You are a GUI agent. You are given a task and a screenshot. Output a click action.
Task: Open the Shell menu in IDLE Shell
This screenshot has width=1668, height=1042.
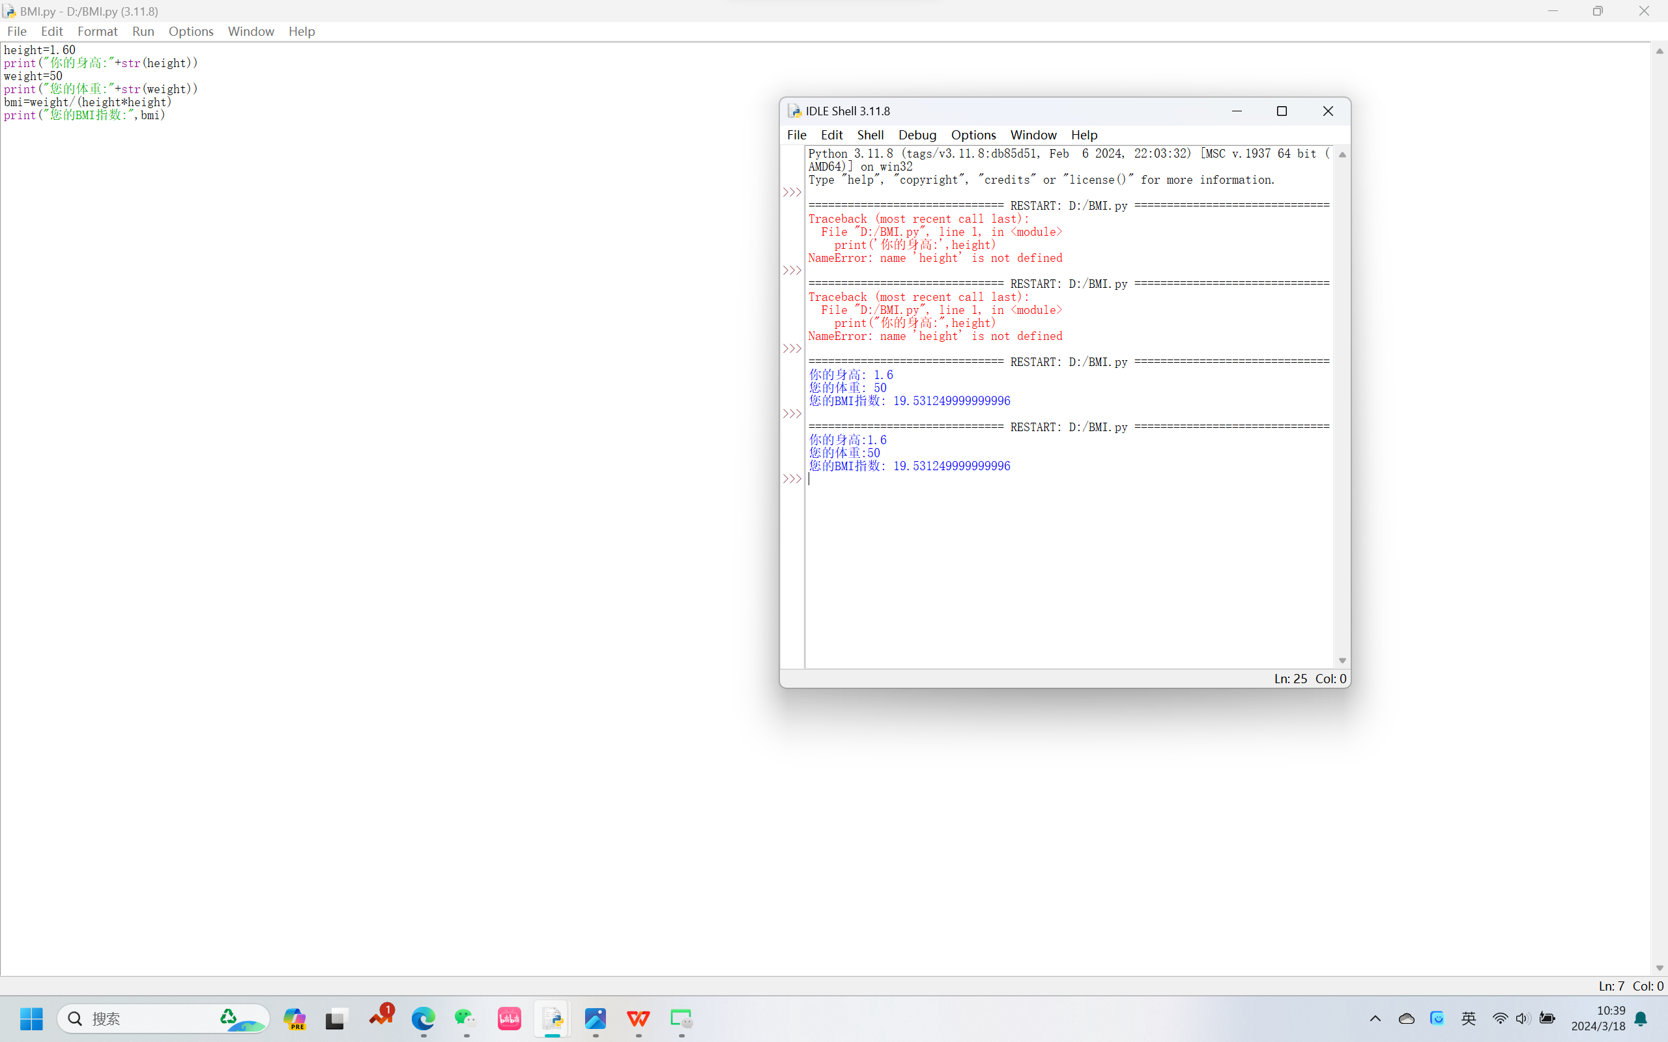[870, 134]
